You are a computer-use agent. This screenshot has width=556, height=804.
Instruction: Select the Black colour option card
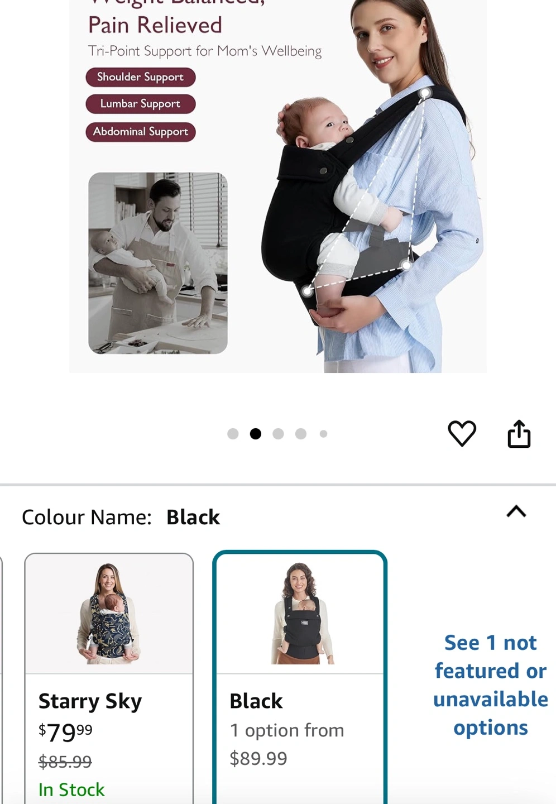300,678
